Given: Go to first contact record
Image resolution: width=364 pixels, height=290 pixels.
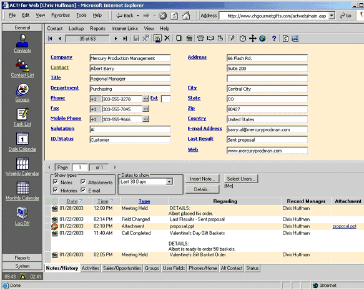Looking at the screenshot, I should 50,39.
